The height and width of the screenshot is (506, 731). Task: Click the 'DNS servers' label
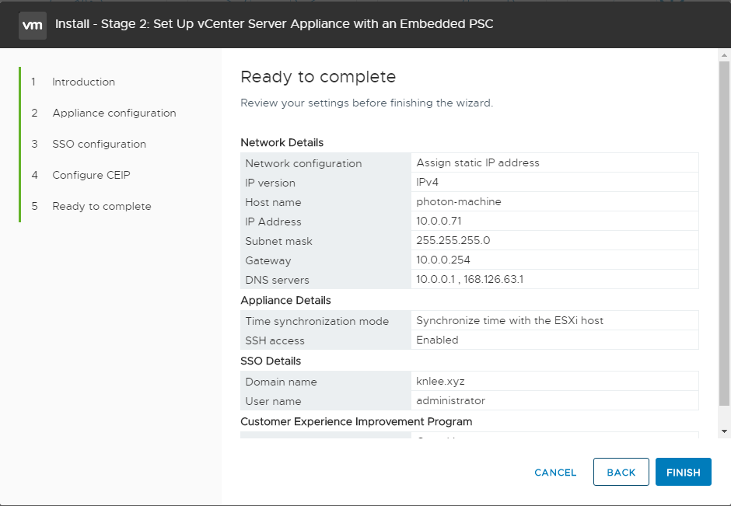pos(278,280)
